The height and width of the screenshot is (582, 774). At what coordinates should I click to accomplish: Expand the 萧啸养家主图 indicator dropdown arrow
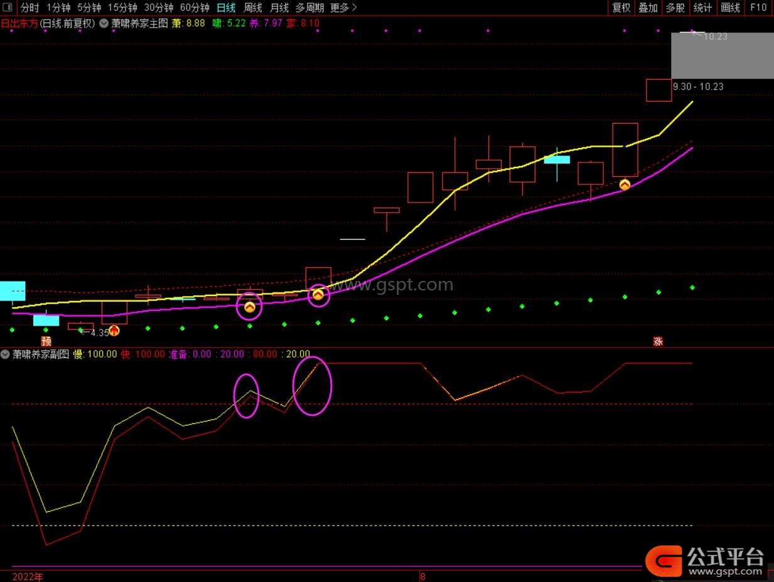(x=104, y=23)
